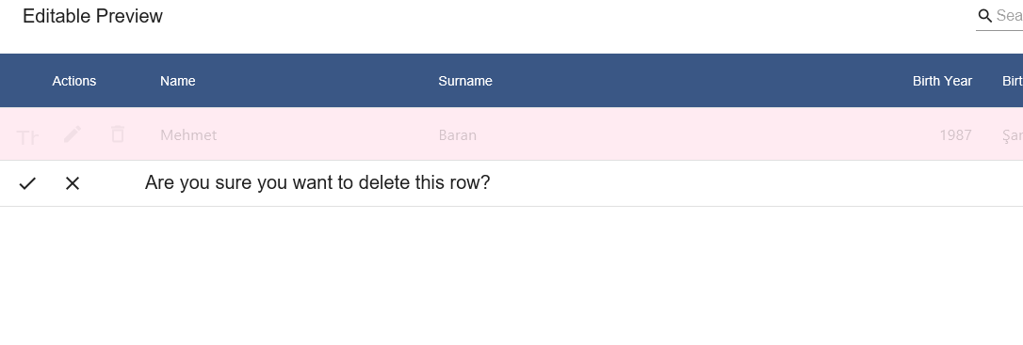The image size is (1023, 345).
Task: Click the Actions column header
Action: 73,81
